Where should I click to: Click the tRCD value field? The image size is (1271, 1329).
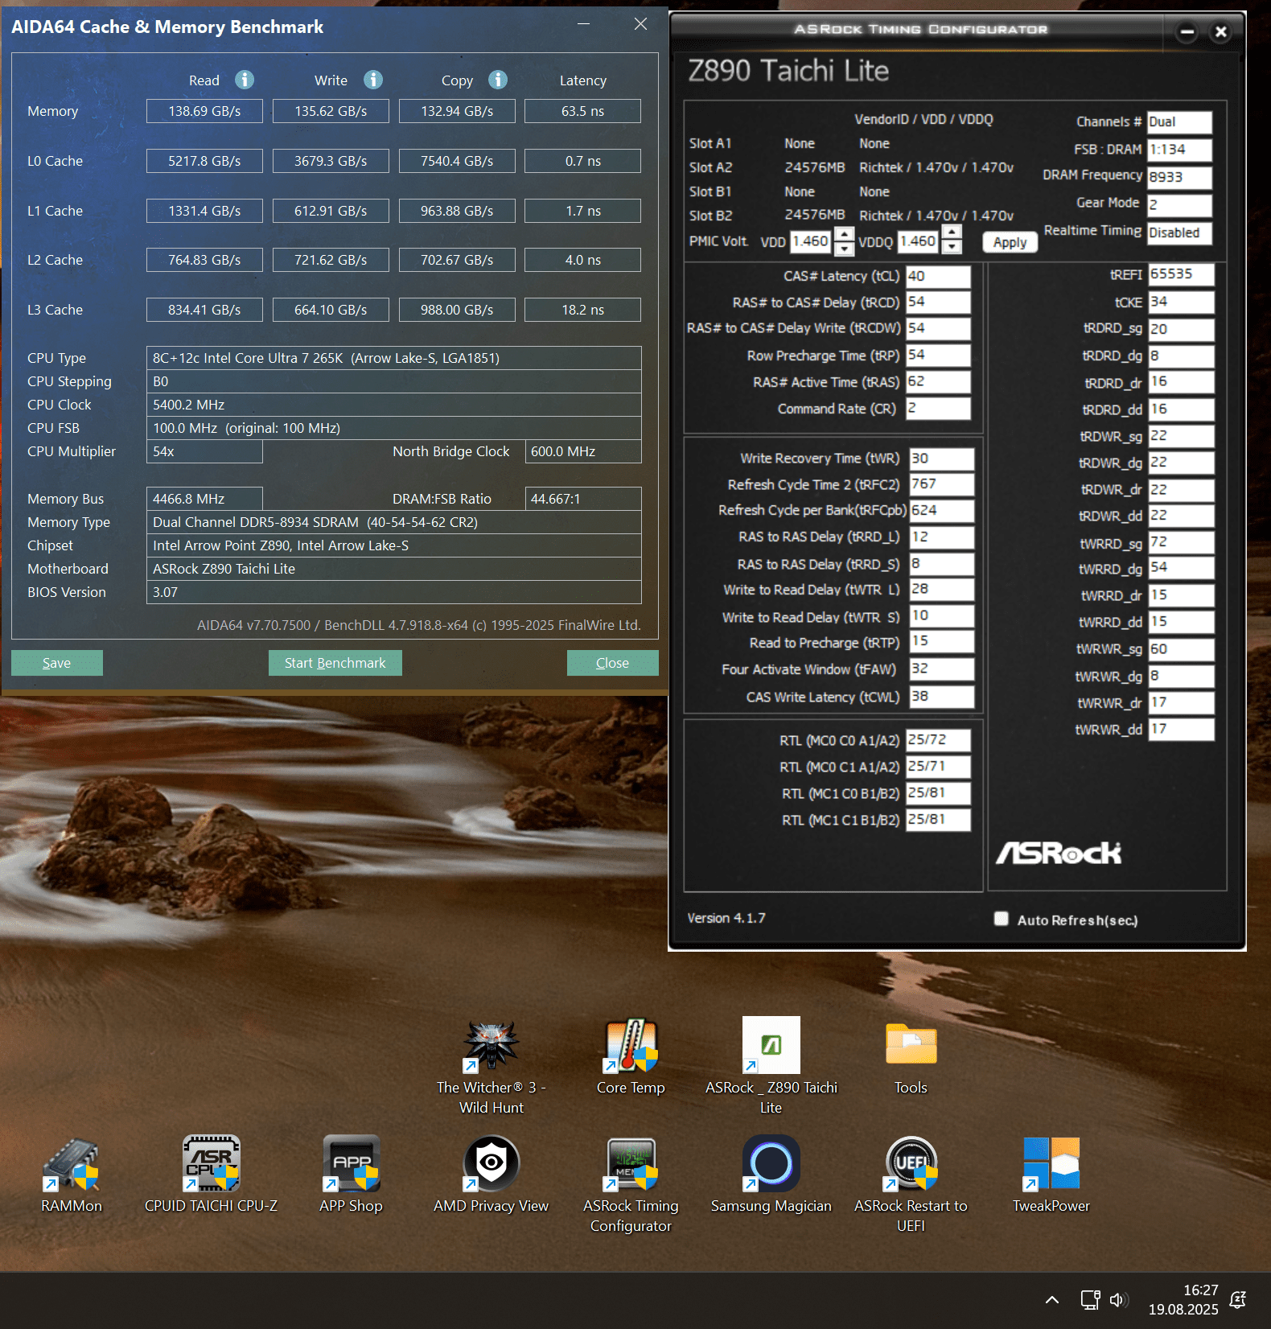tap(938, 302)
